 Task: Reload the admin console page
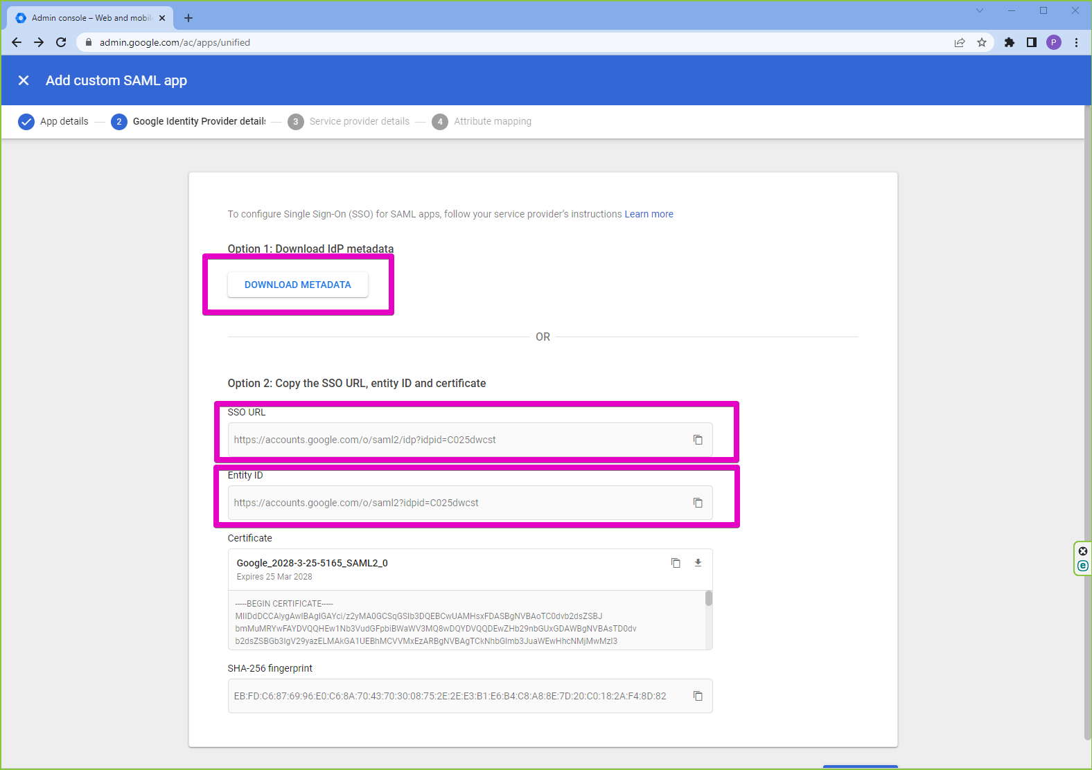[x=61, y=42]
